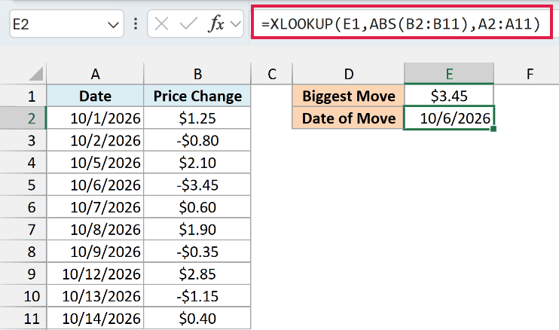Viewport: 559px width, 330px height.
Task: Select the -$0.35 price change cell
Action: click(x=197, y=252)
